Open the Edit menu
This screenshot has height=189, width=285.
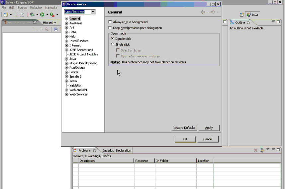(12, 8)
